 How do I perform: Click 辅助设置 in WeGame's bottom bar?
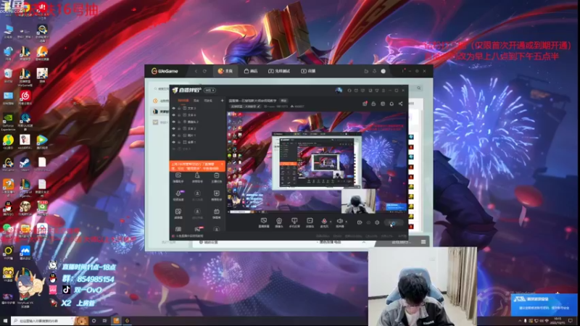209,243
